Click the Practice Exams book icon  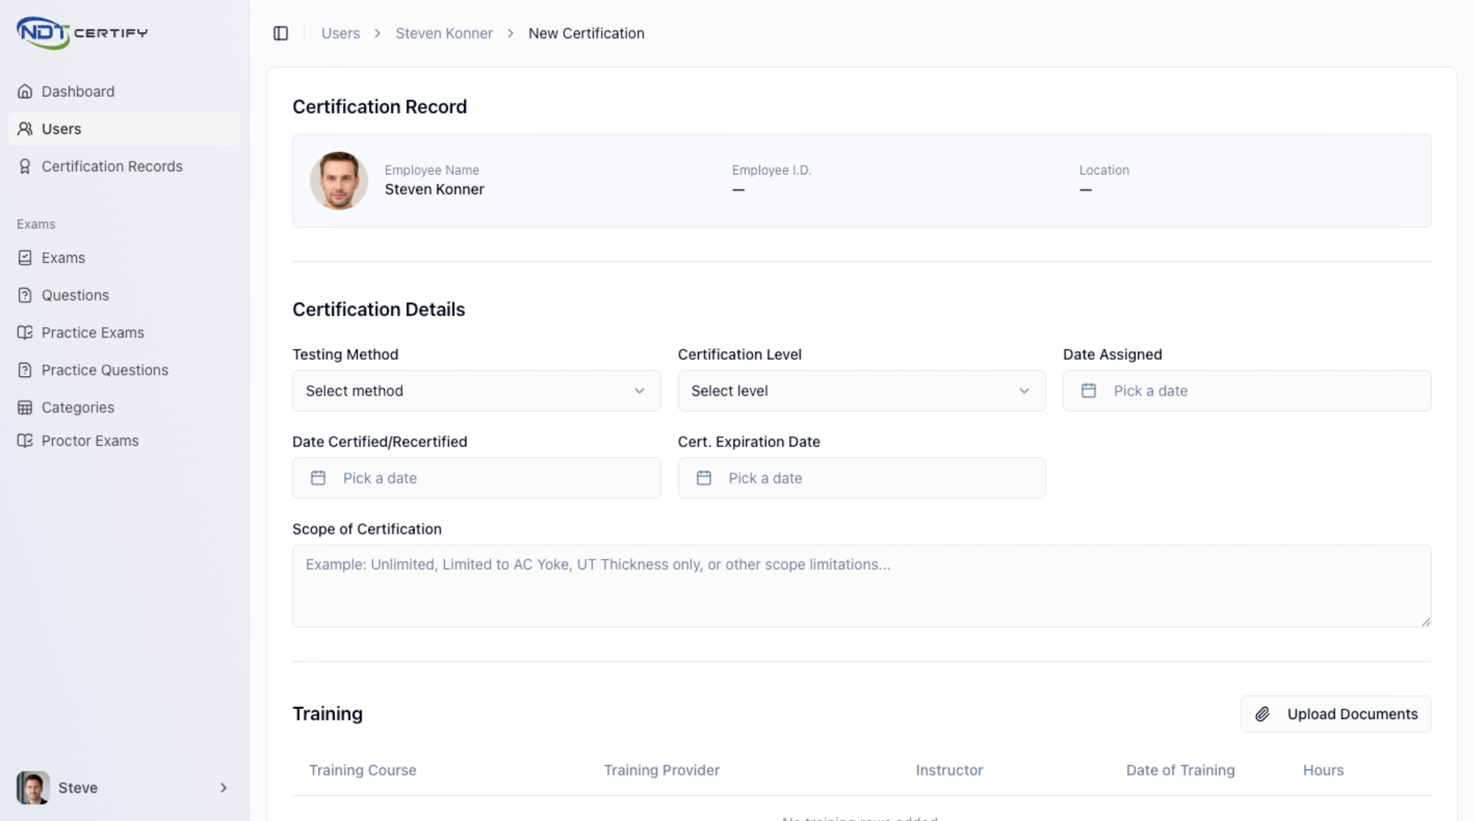pos(25,333)
